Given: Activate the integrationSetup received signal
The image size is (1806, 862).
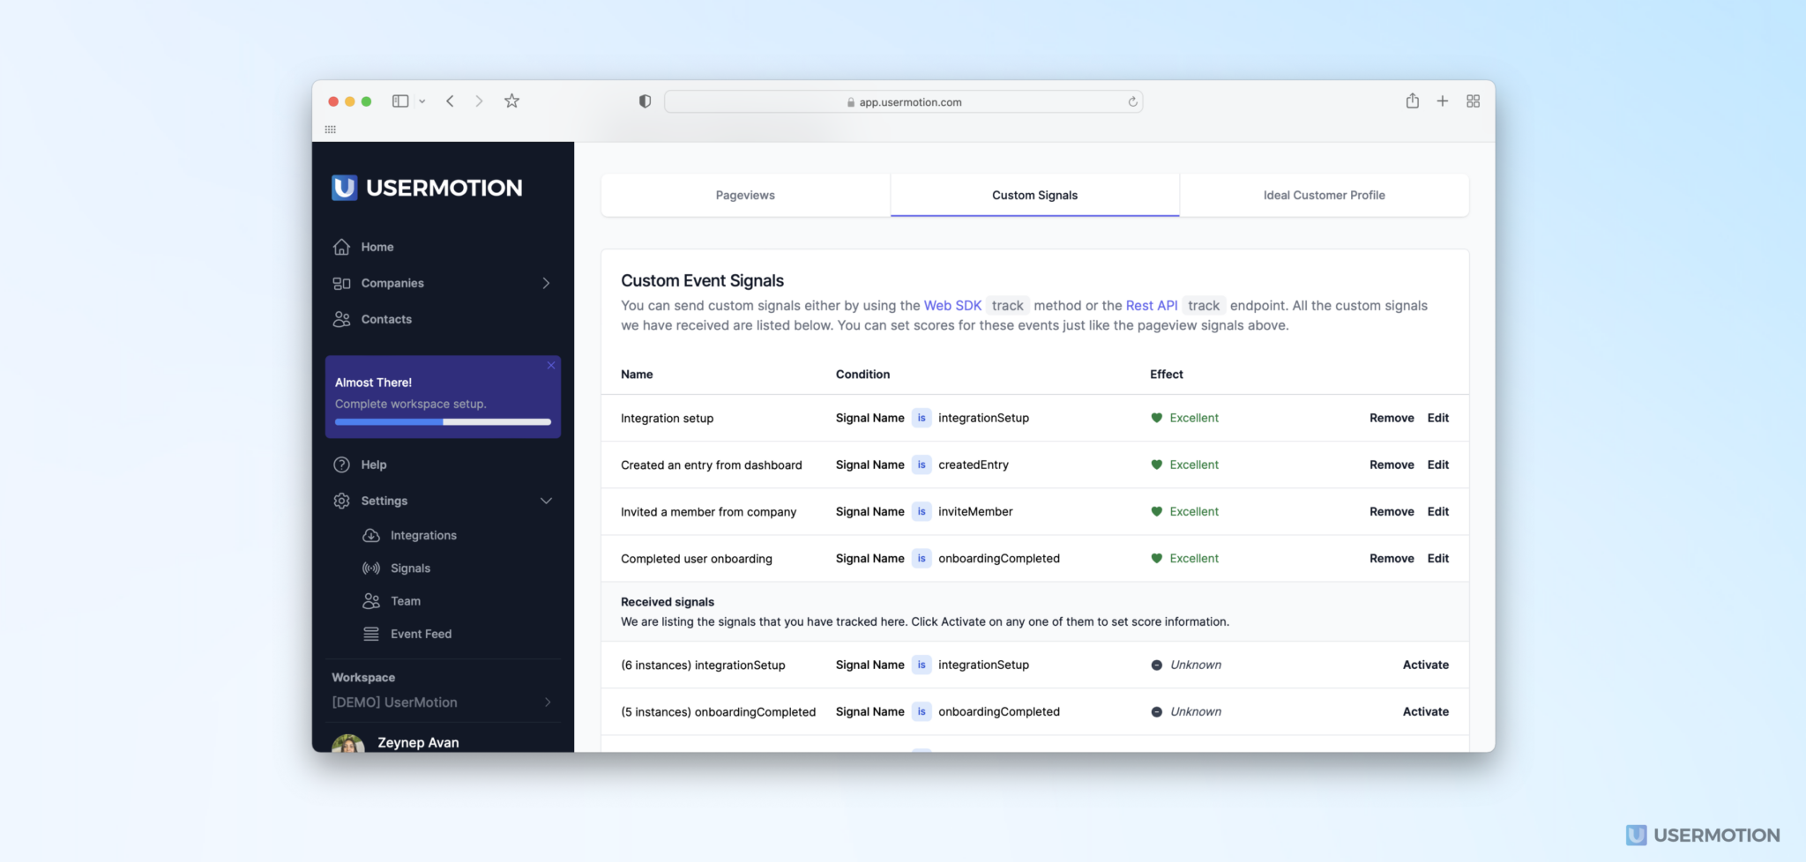Looking at the screenshot, I should [1425, 665].
